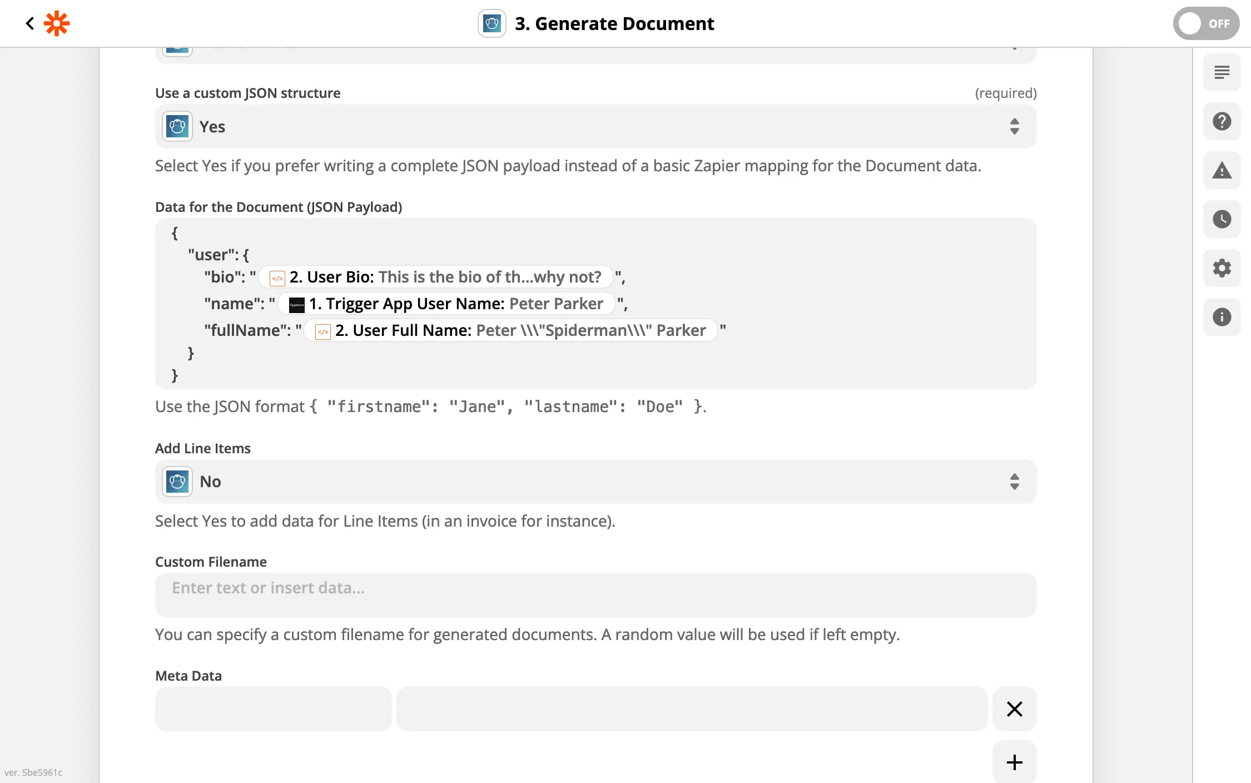View warnings via the triangle alert icon
The width and height of the screenshot is (1251, 783).
click(1222, 170)
